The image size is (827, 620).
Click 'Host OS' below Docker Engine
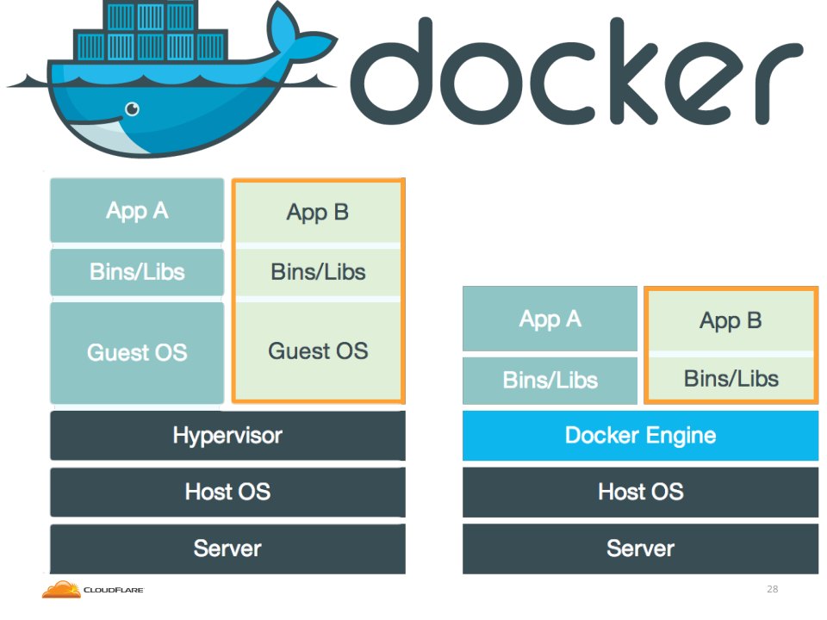click(640, 492)
